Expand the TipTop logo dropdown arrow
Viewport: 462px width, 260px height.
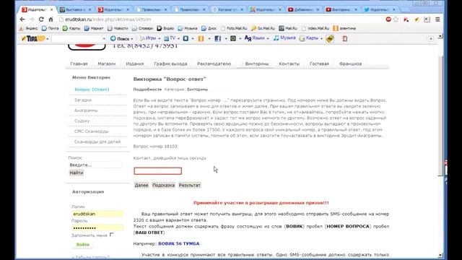[x=48, y=38]
